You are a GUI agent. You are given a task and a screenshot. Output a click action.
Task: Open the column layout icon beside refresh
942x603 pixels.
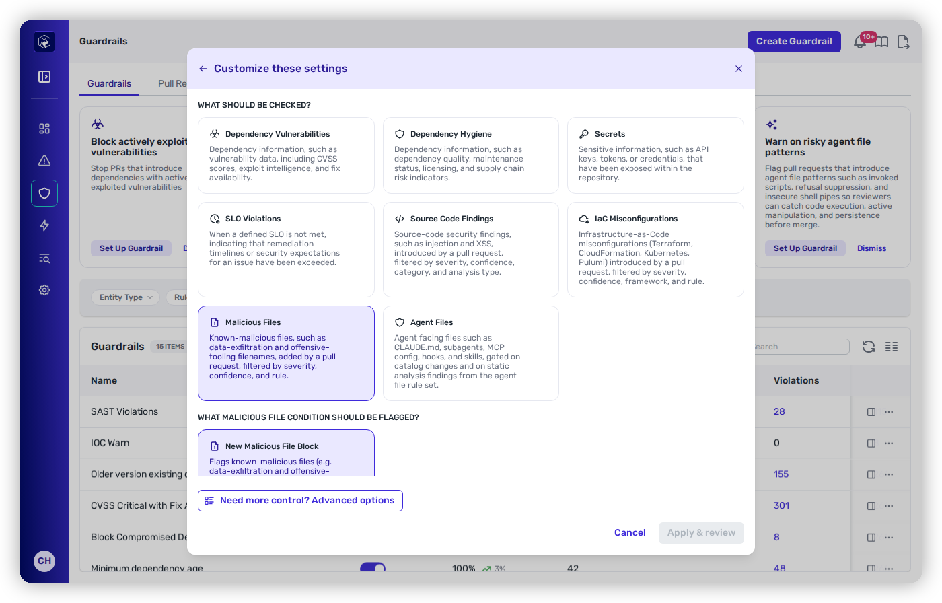tap(892, 347)
